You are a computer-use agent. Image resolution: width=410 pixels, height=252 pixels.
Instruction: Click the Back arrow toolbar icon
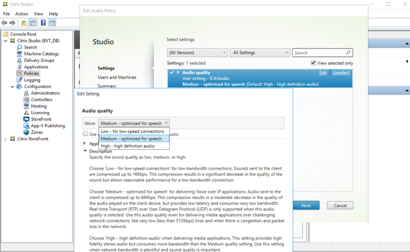coord(4,23)
